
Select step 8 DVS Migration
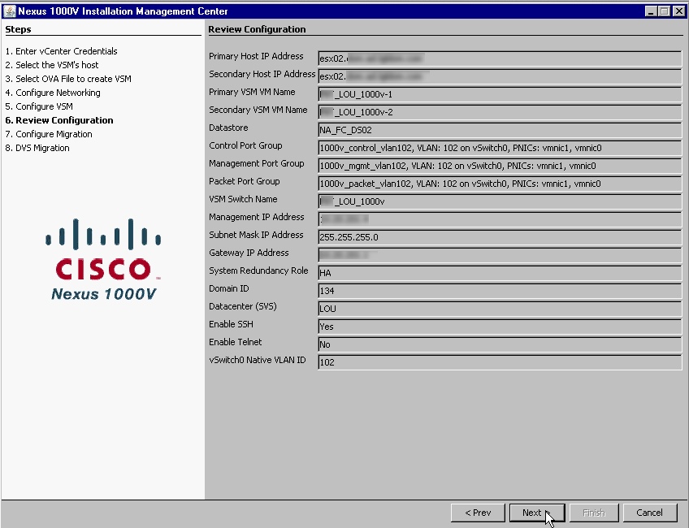coord(37,148)
